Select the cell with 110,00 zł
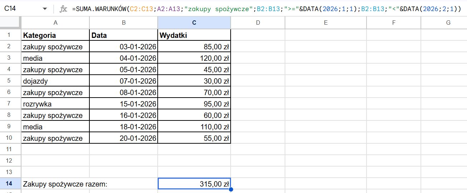467x193 pixels. (x=194, y=127)
